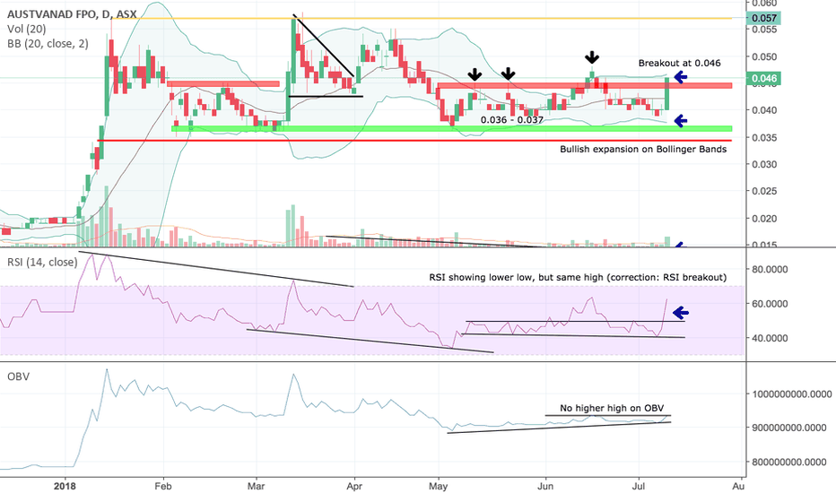Click the Jul label on the time axis
This screenshot has height=493, width=836.
click(638, 486)
